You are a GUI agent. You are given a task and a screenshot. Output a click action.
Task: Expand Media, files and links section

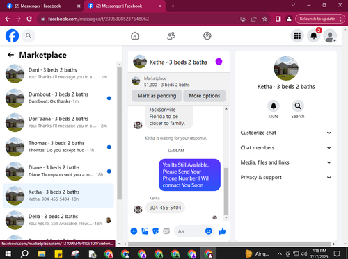(x=286, y=162)
